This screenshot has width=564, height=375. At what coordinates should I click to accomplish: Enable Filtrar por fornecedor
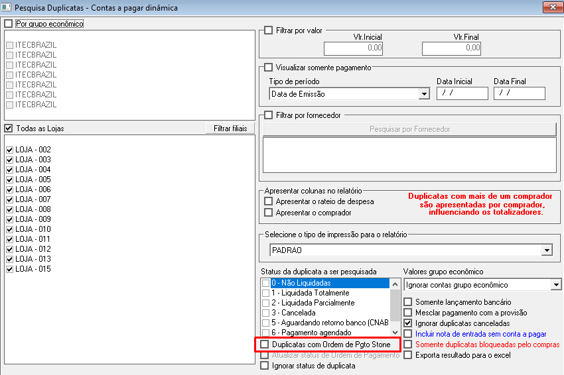pos(268,115)
